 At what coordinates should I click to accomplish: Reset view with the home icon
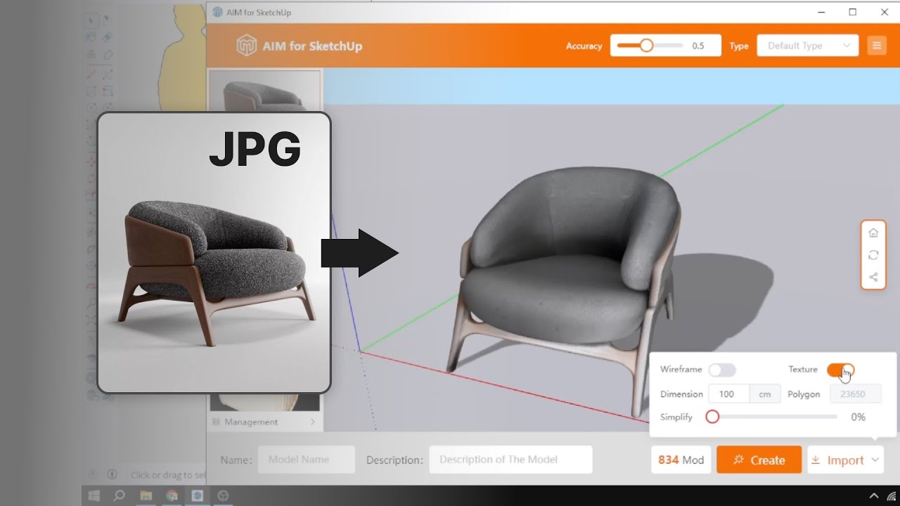tap(873, 233)
